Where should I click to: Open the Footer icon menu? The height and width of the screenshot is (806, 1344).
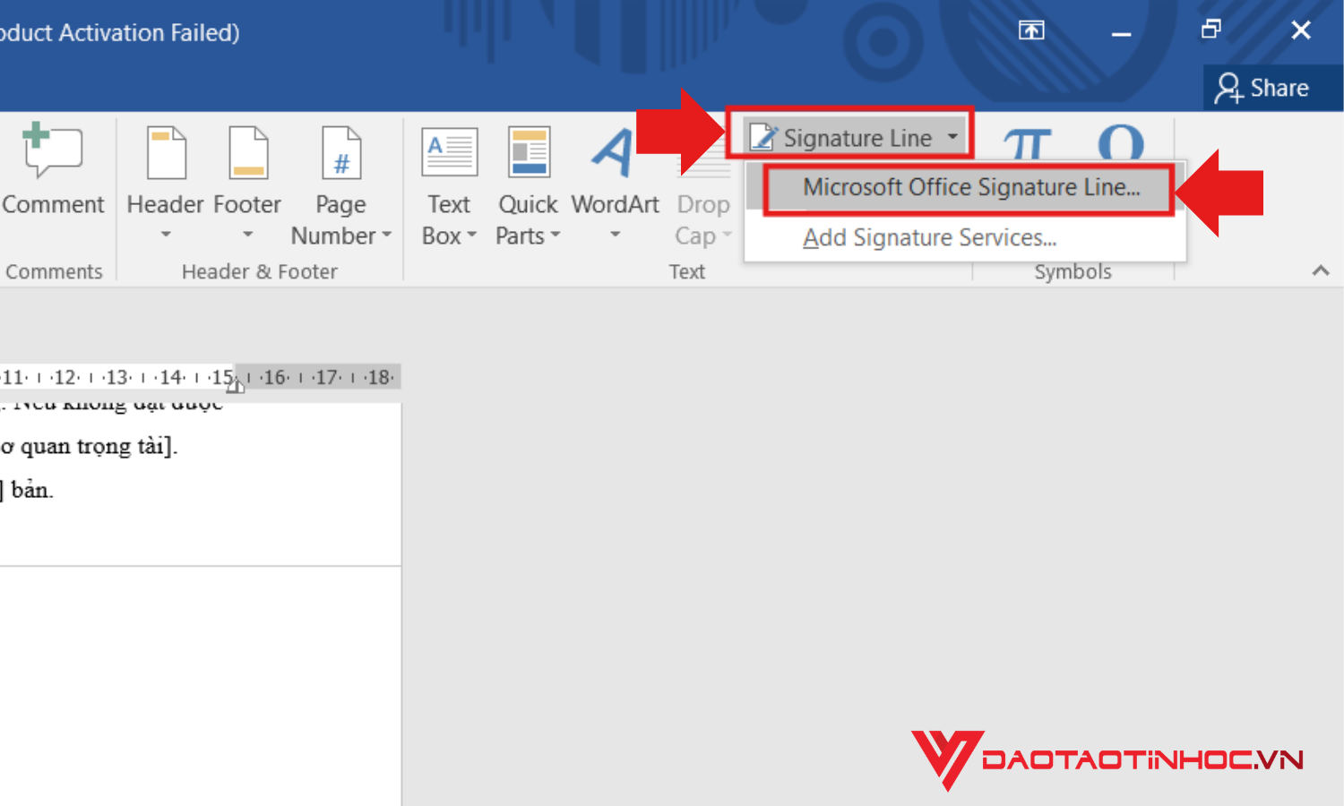(x=248, y=153)
